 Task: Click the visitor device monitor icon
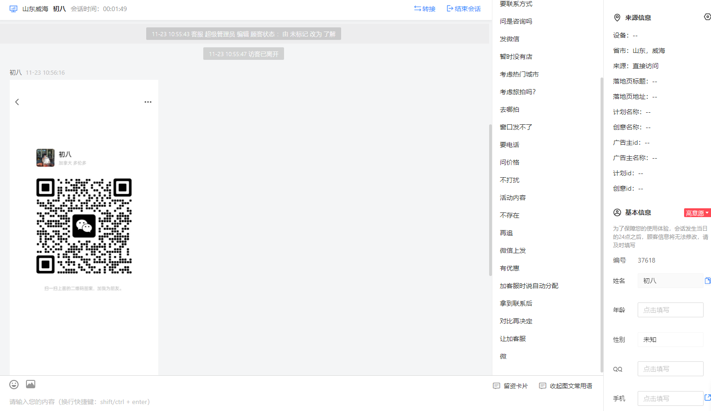pyautogui.click(x=13, y=9)
